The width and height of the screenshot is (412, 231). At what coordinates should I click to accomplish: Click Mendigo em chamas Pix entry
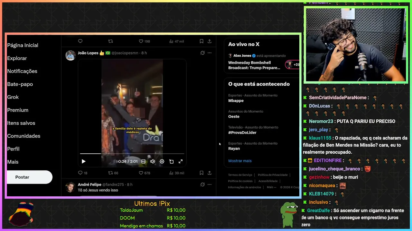coord(153,226)
